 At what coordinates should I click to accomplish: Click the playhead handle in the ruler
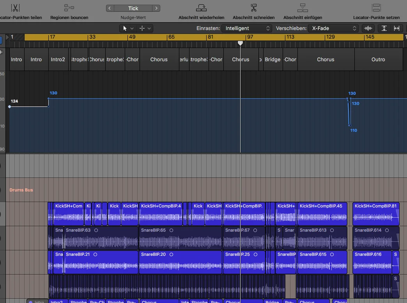(241, 43)
